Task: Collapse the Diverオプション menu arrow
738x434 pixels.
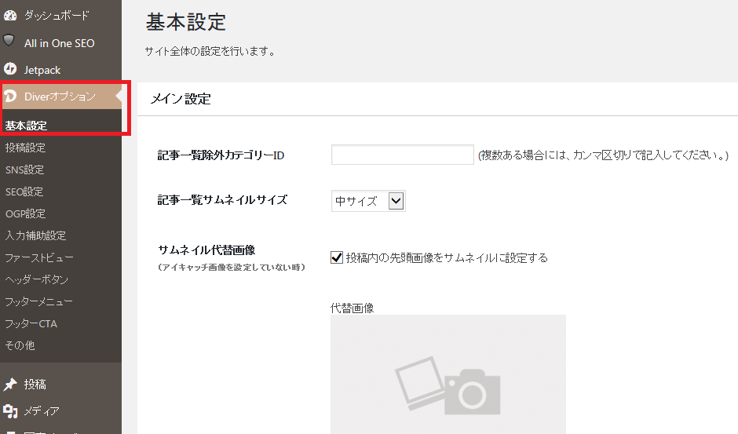Action: point(118,97)
